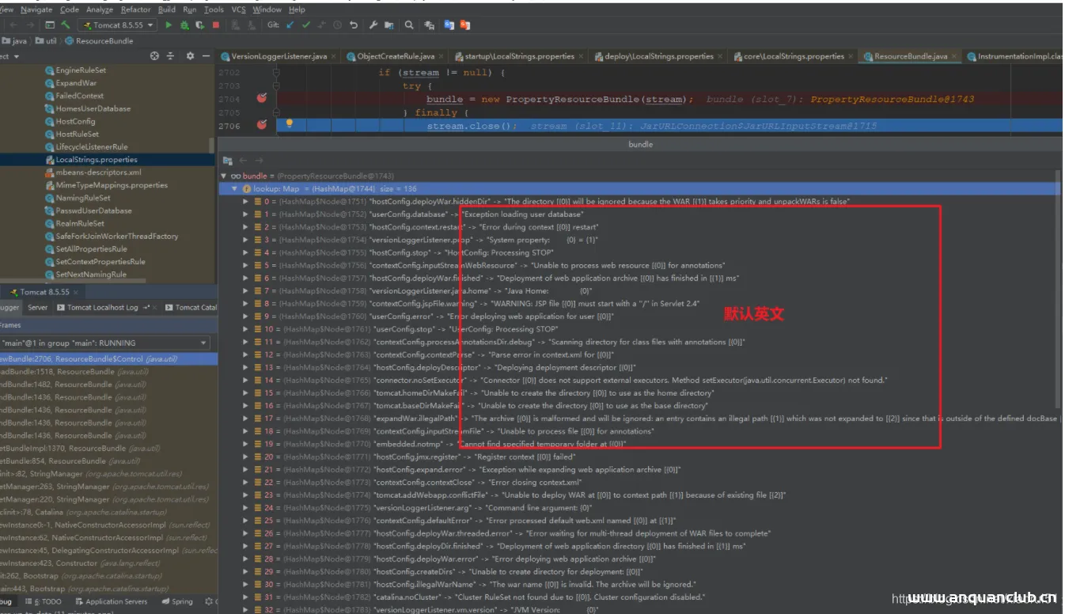Expand HashMap node 5 contextConfig.inputStreamWebResource
Image resolution: width=1065 pixels, height=614 pixels.
[x=245, y=266]
